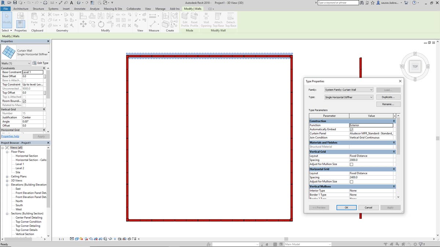This screenshot has height=247, width=440.
Task: Collapse the Constraints section in Properties palette
Action: (x=44, y=68)
